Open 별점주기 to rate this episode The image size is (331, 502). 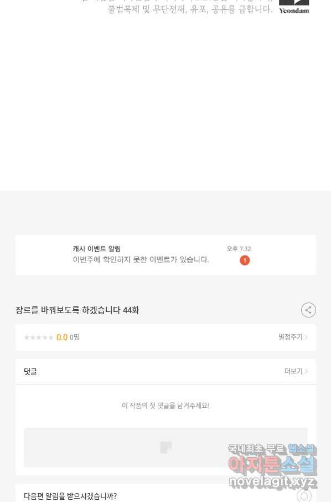tap(291, 337)
